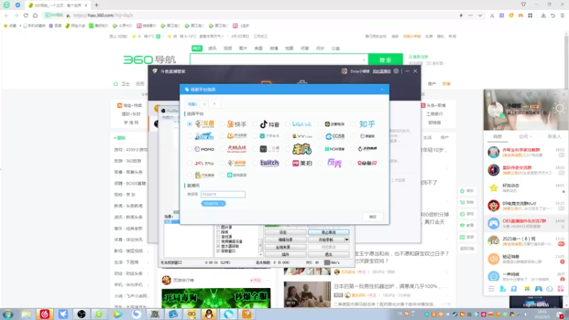The width and height of the screenshot is (569, 320).
Task: Click the browser refresh icon
Action: click(26, 15)
